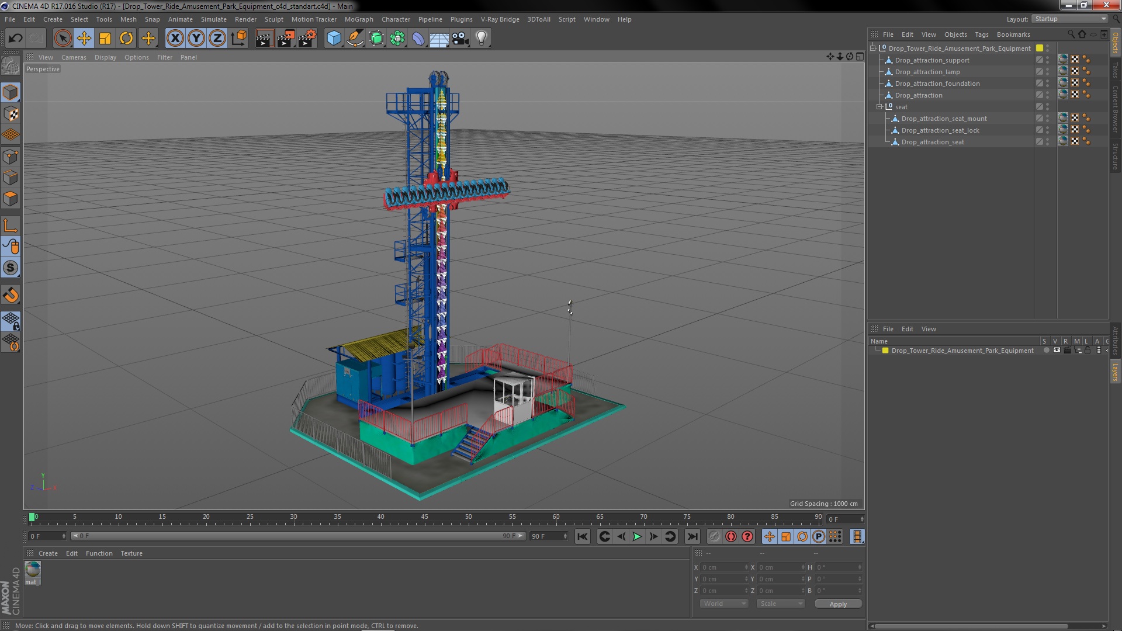Add a Floor environment object
This screenshot has height=631, width=1122.
point(439,39)
